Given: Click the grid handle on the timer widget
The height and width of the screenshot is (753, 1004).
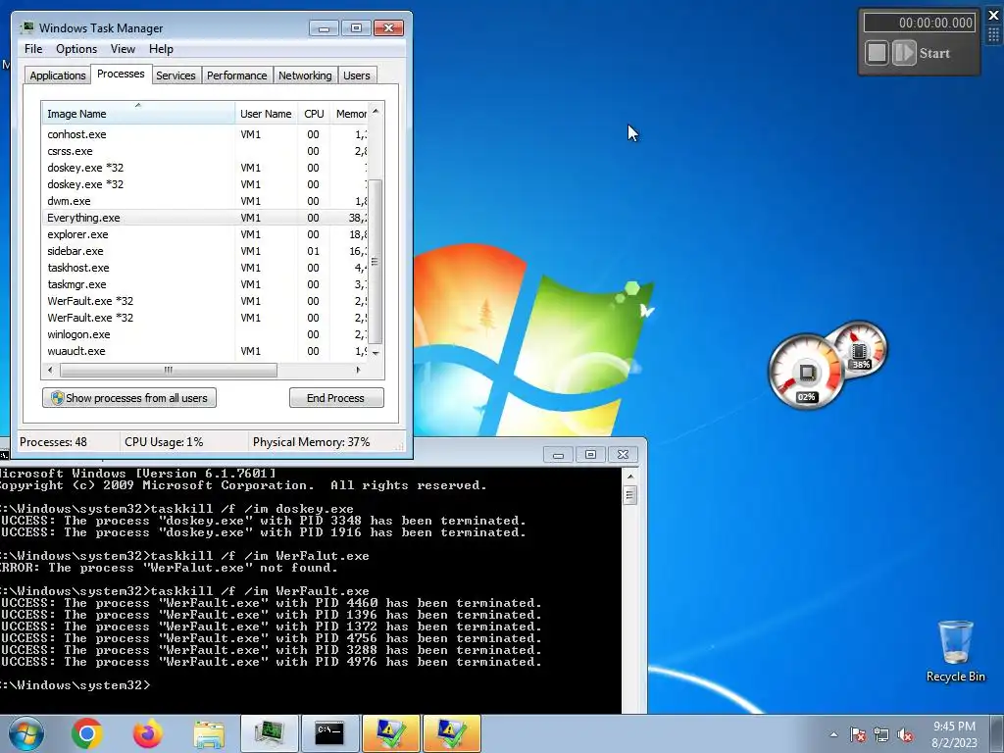Looking at the screenshot, I should pyautogui.click(x=994, y=36).
